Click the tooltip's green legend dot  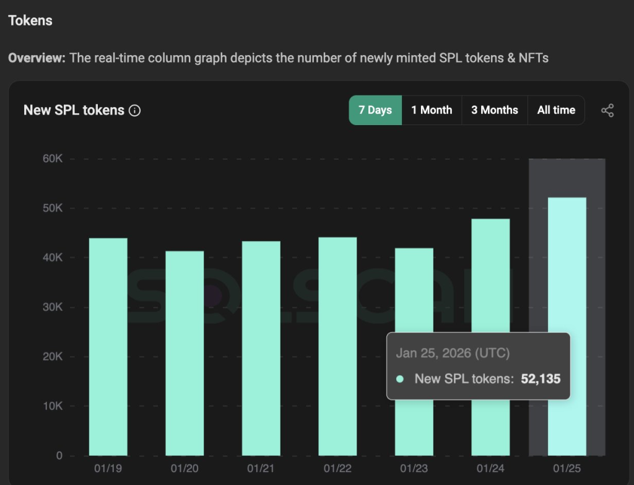click(x=400, y=379)
